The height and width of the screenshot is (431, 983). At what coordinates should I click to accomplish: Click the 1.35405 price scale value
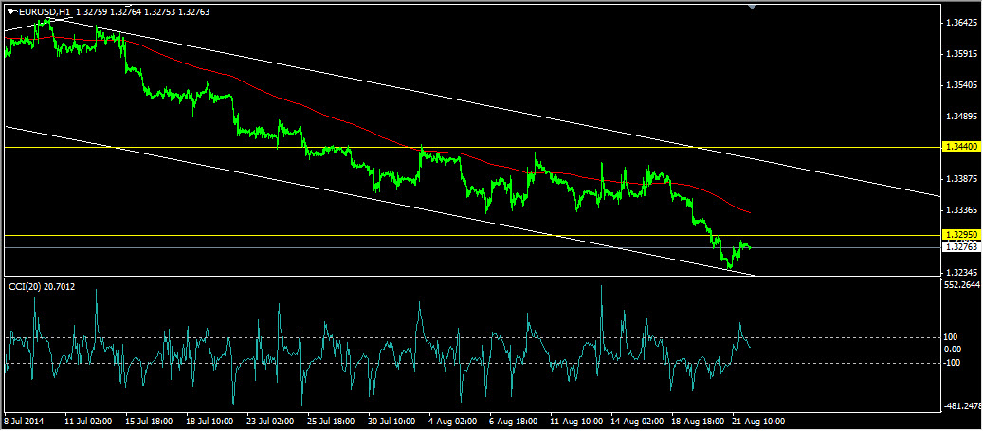(960, 85)
